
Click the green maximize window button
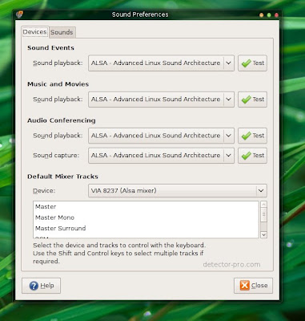point(269,15)
